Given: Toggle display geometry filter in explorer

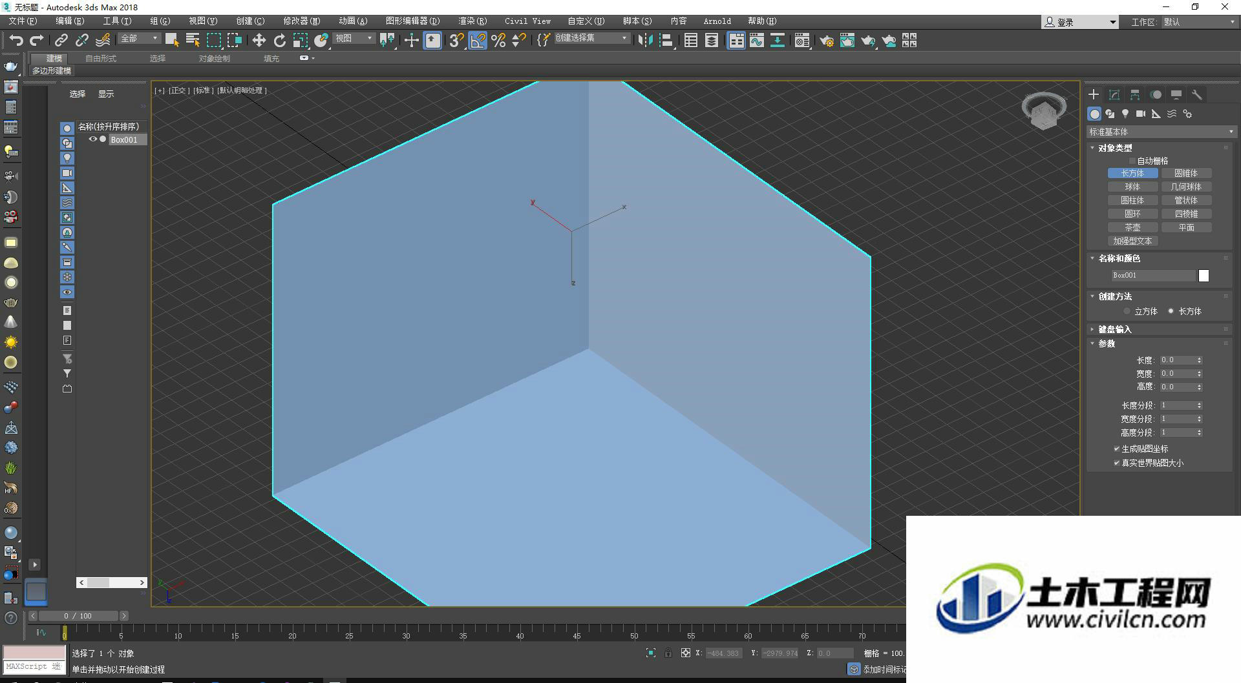Looking at the screenshot, I should click(x=67, y=128).
